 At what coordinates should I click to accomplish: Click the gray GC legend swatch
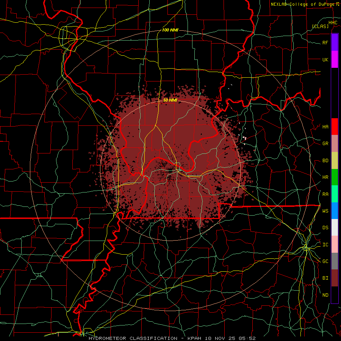tap(335, 261)
